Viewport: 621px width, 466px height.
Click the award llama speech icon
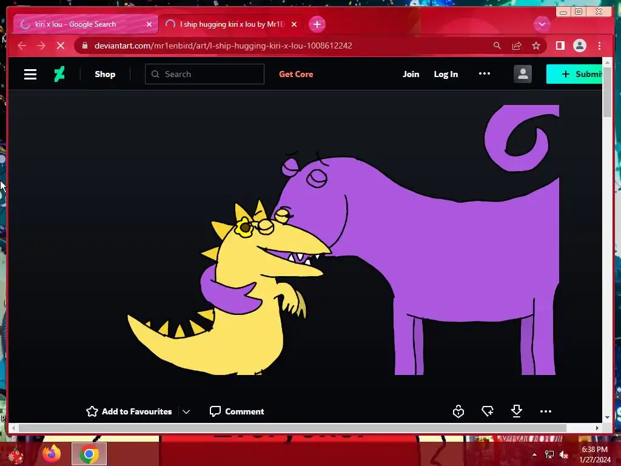coord(488,411)
